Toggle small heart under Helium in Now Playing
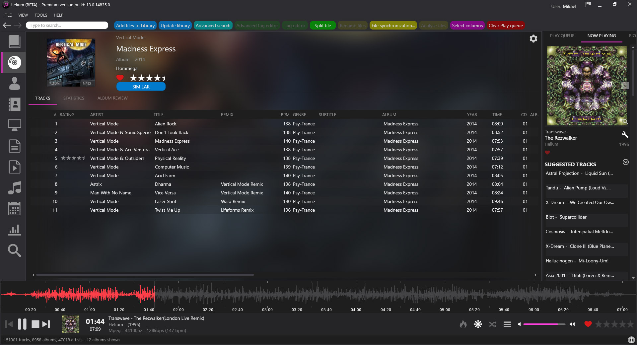 click(x=547, y=153)
